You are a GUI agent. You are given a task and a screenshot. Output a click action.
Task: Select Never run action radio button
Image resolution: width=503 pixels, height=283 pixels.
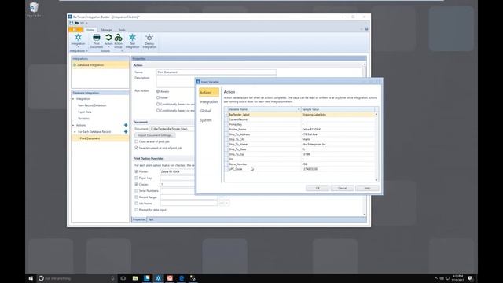point(158,97)
